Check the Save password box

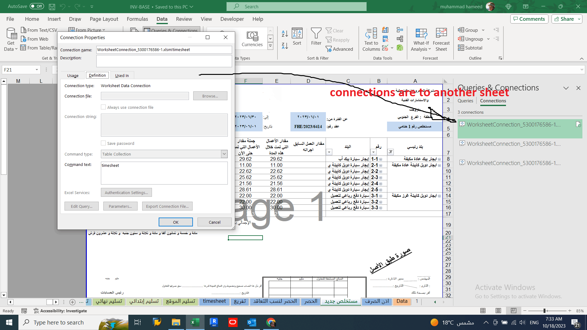point(103,143)
